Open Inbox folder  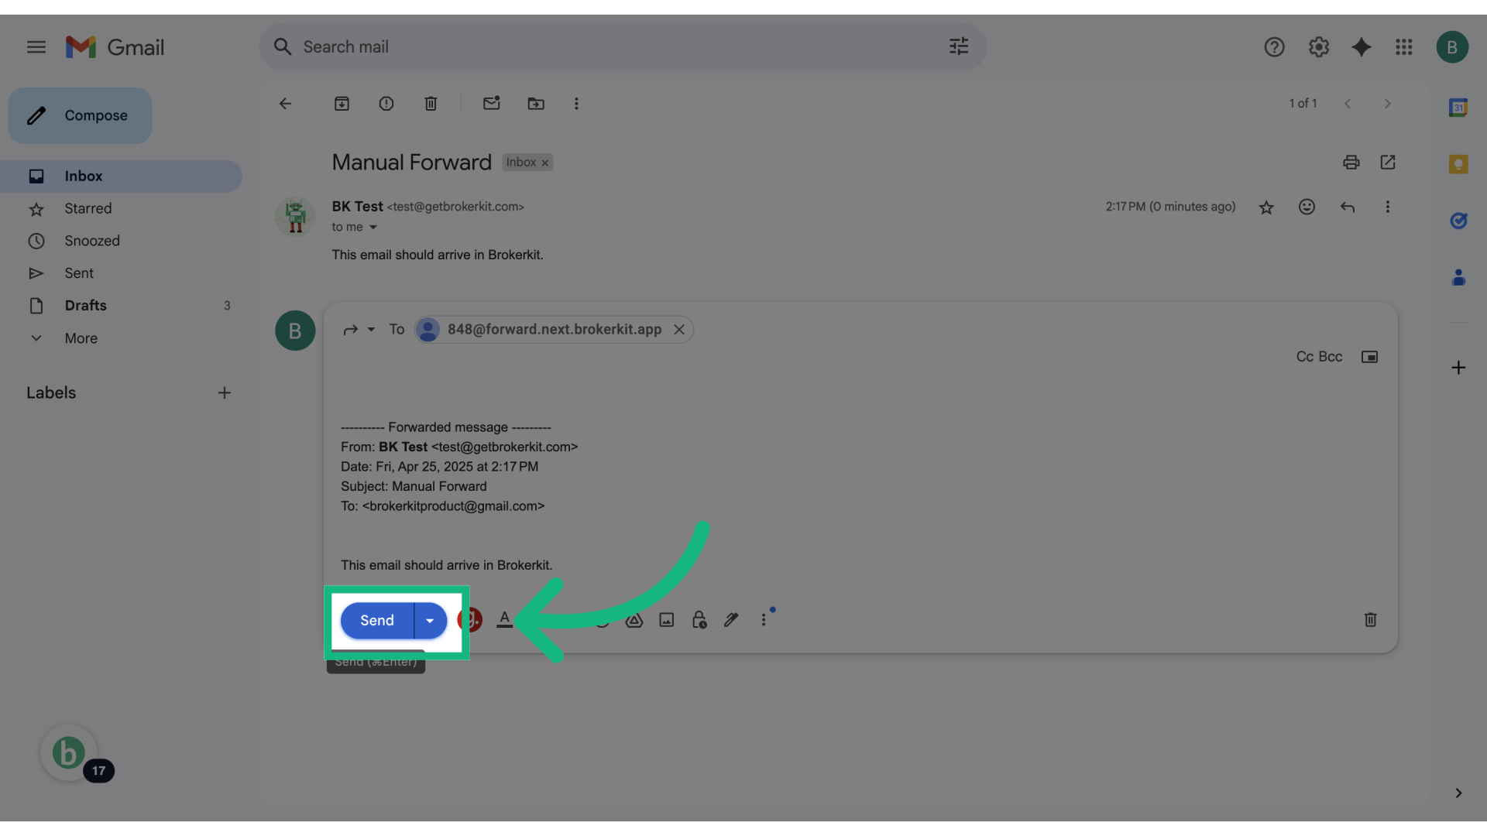coord(122,176)
